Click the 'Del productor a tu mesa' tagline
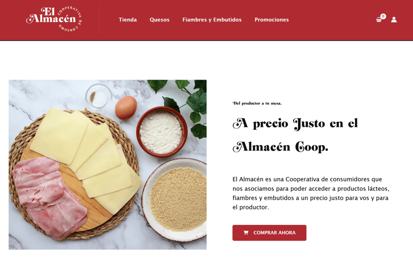Image resolution: width=413 pixels, height=262 pixels. pos(257,103)
